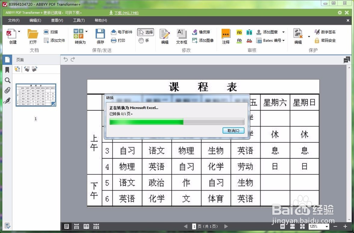Dismiss the update notification bar

click(347, 13)
